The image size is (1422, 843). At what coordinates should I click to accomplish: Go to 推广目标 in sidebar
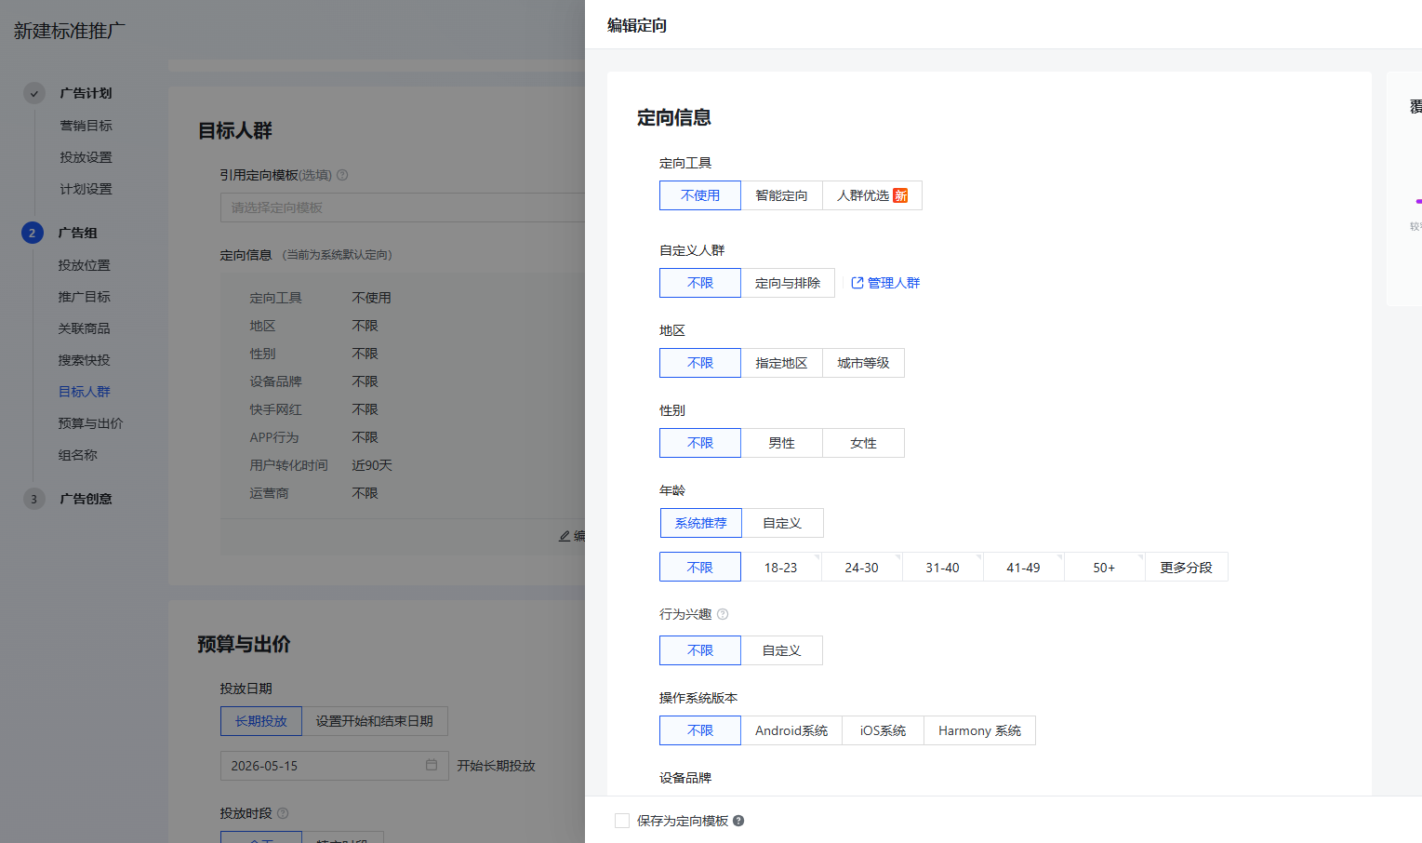coord(84,297)
